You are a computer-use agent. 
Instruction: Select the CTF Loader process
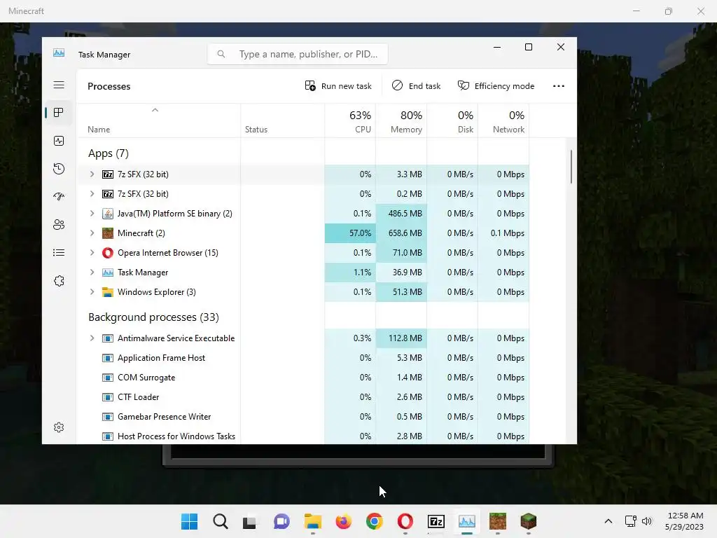(x=303, y=398)
